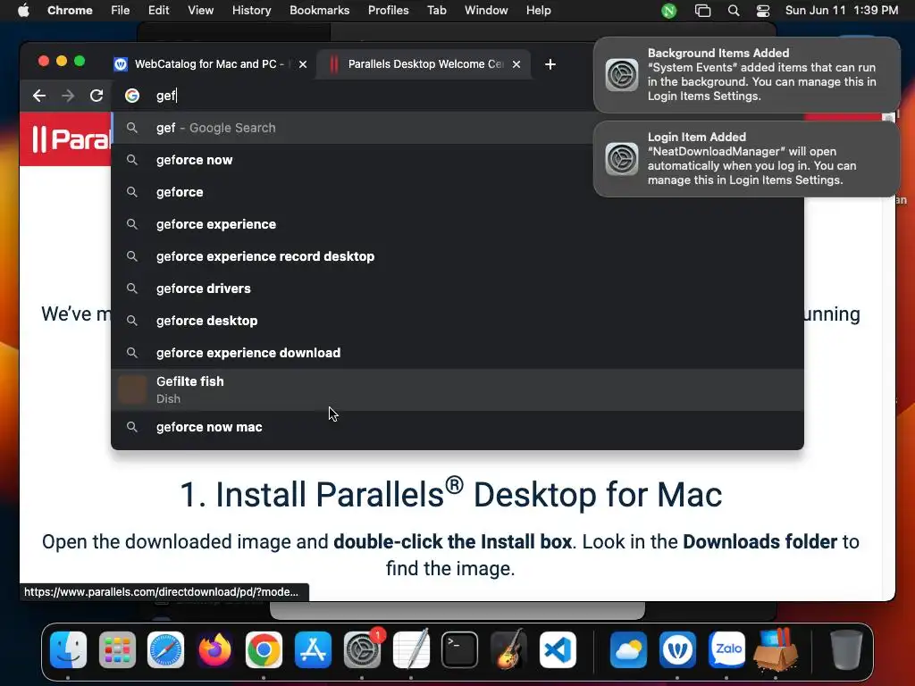Select 'geforce desktop' suggestion
Screen dimensions: 915x686
(457, 321)
